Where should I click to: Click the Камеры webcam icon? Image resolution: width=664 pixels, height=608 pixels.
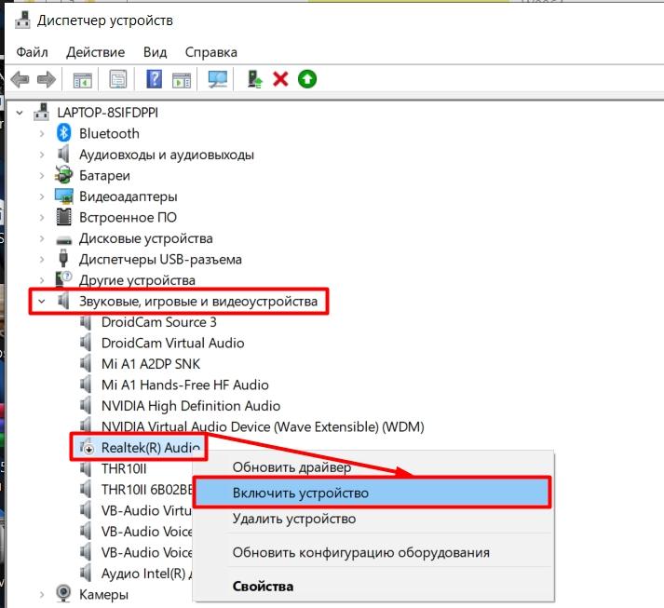(x=63, y=594)
